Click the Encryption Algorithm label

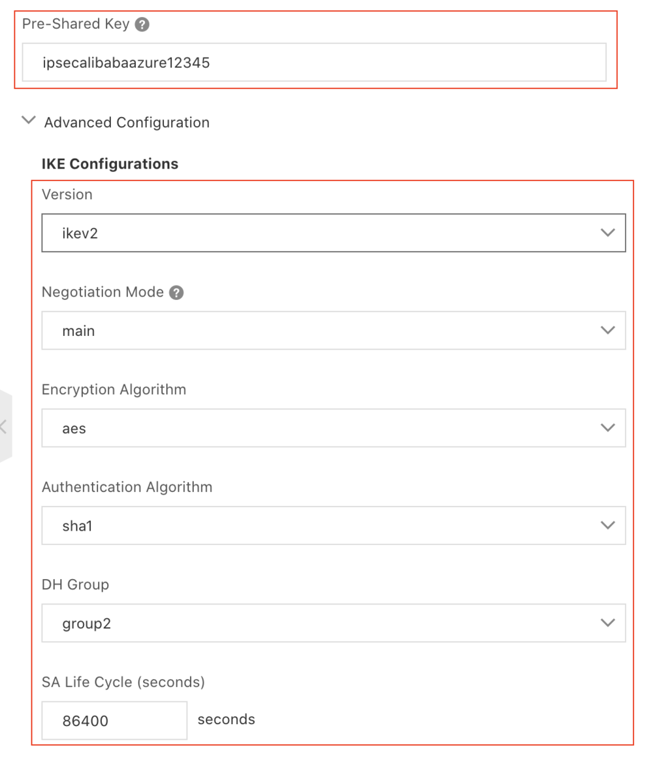[114, 389]
